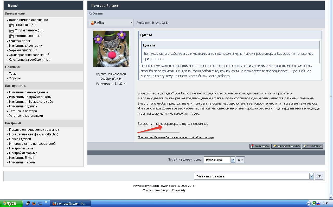Open the Отправленные (65) folder icon
The width and height of the screenshot is (333, 207).
click(11, 31)
